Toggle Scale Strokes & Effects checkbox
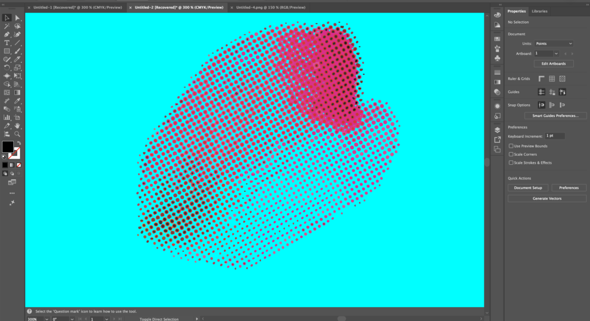The height and width of the screenshot is (321, 590). (x=511, y=163)
